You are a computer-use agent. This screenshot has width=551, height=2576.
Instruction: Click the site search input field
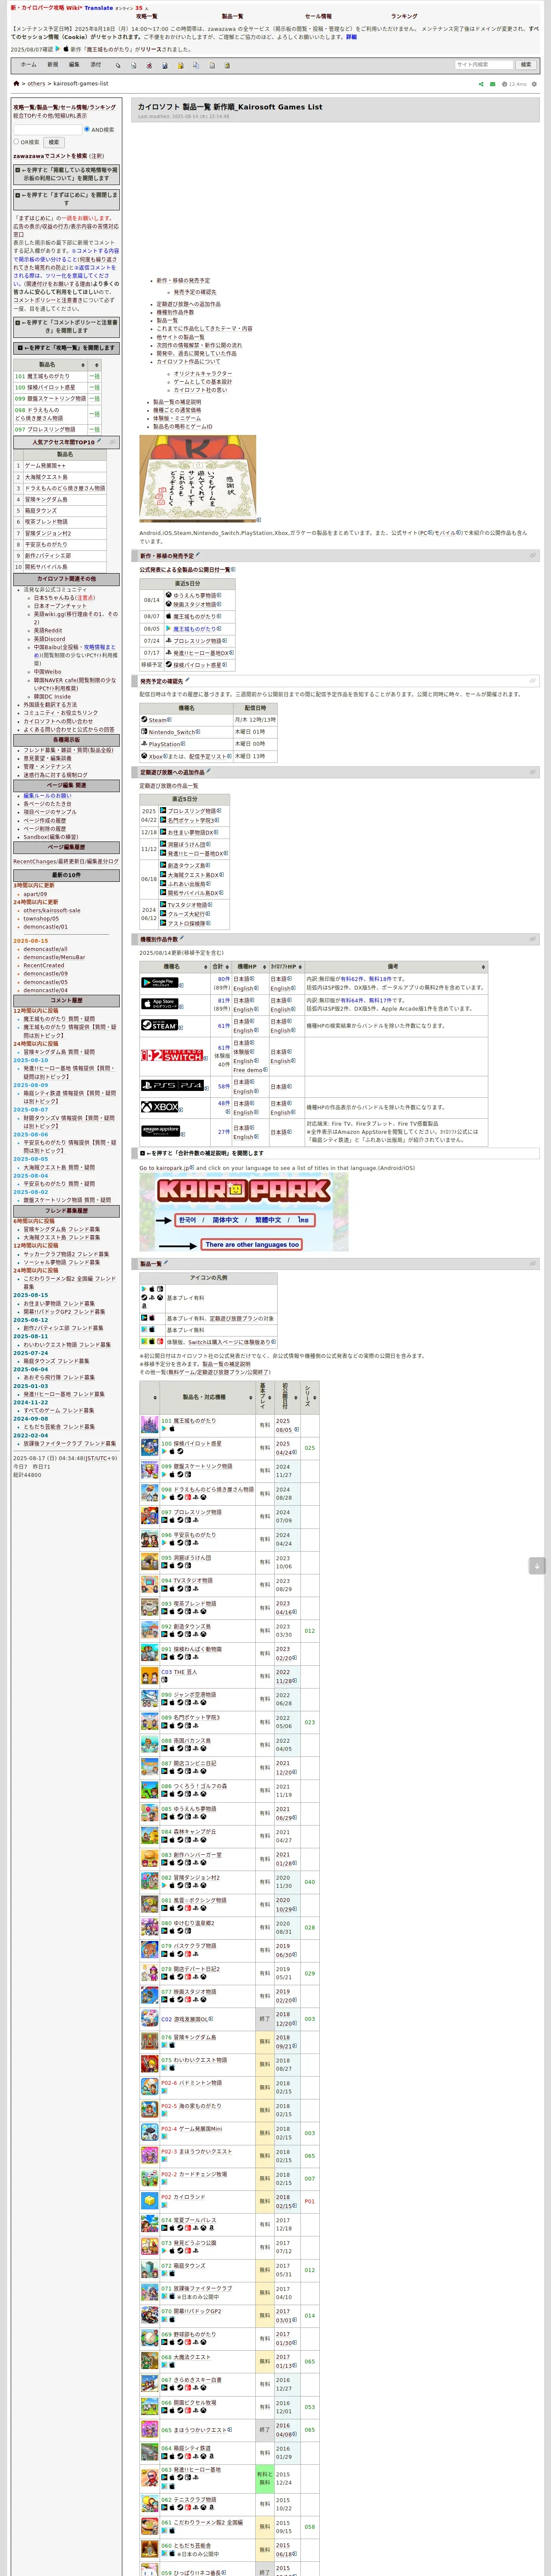[x=483, y=65]
